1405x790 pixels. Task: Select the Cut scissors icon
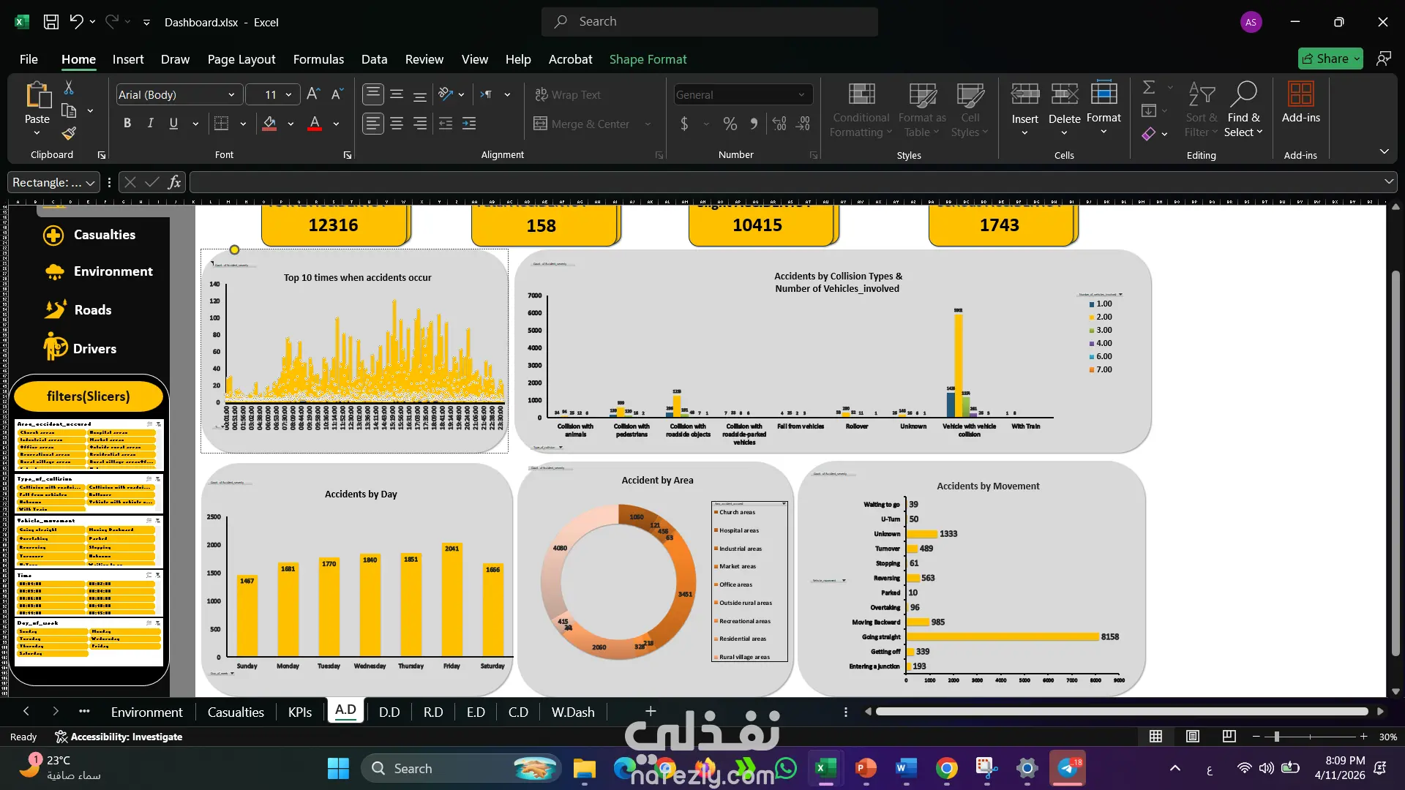(x=69, y=88)
